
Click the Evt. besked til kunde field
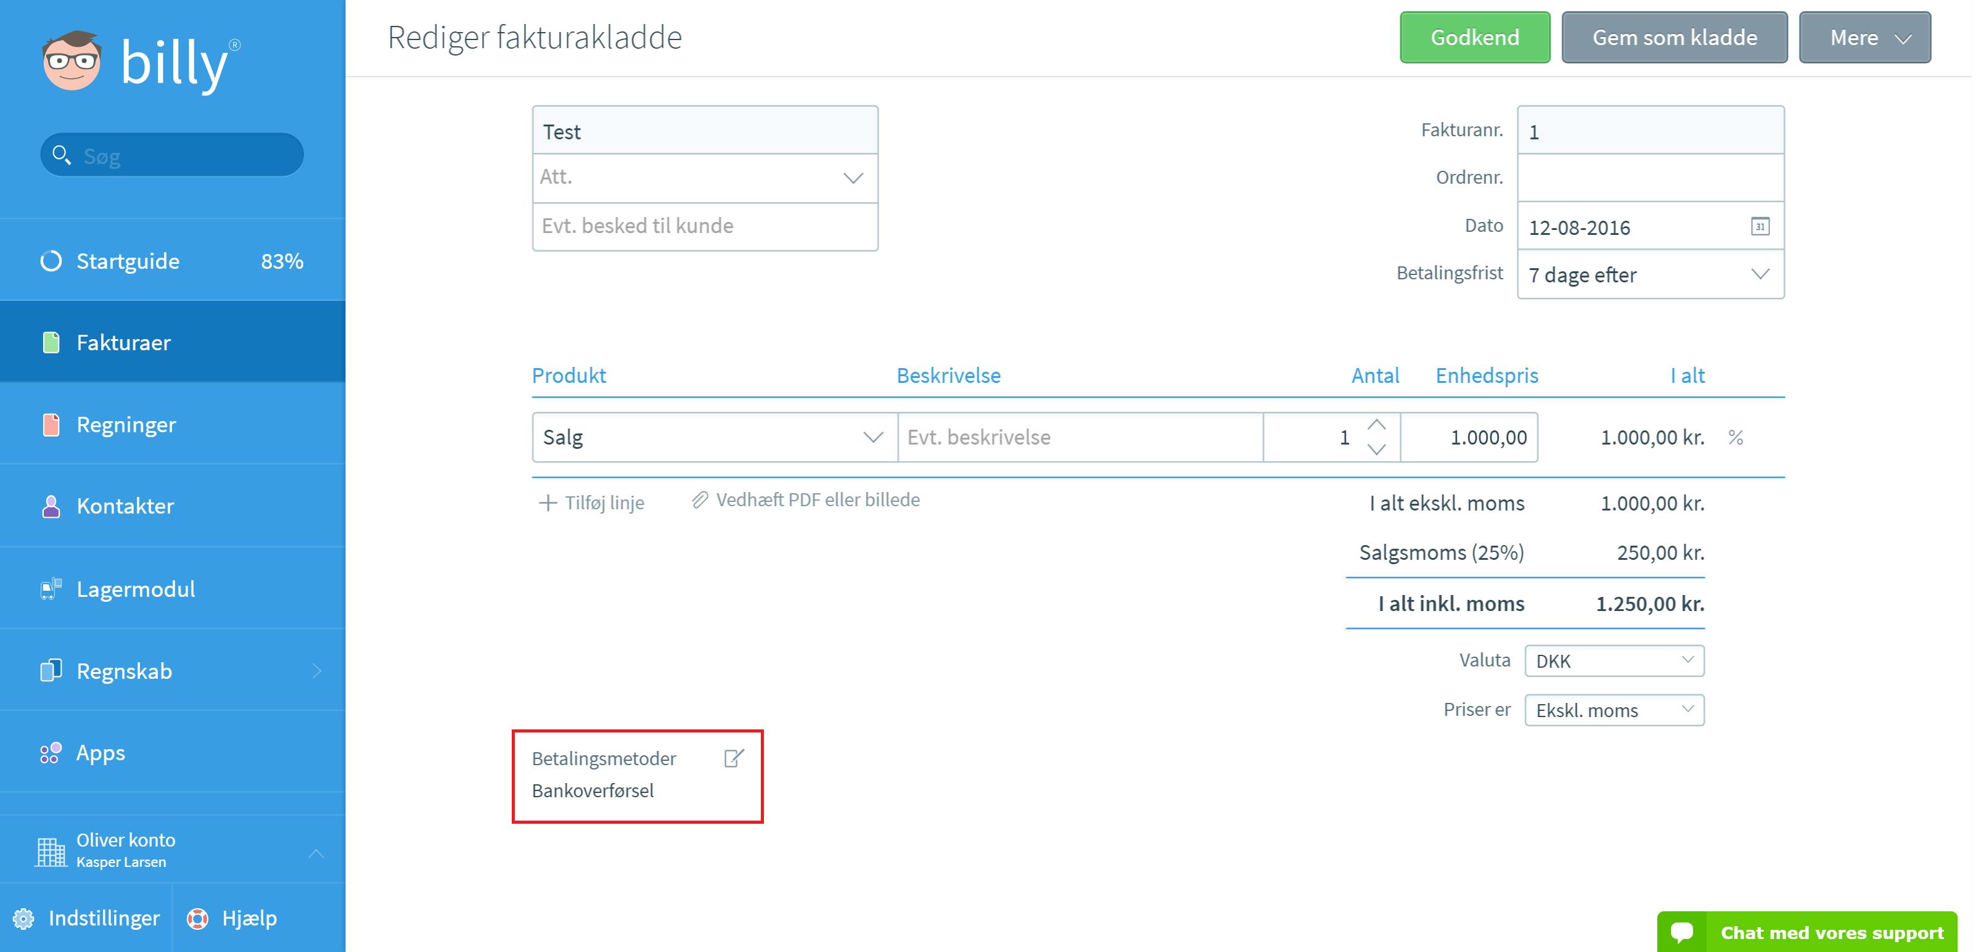point(705,226)
